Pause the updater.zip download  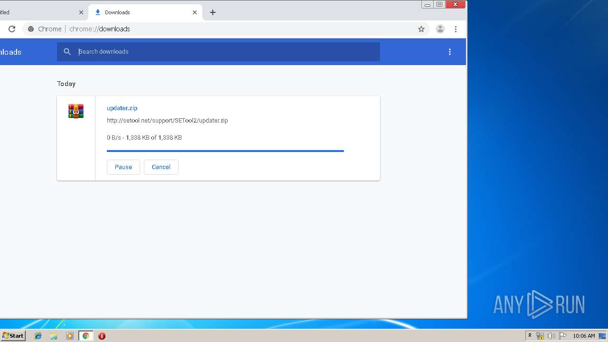coord(123,167)
